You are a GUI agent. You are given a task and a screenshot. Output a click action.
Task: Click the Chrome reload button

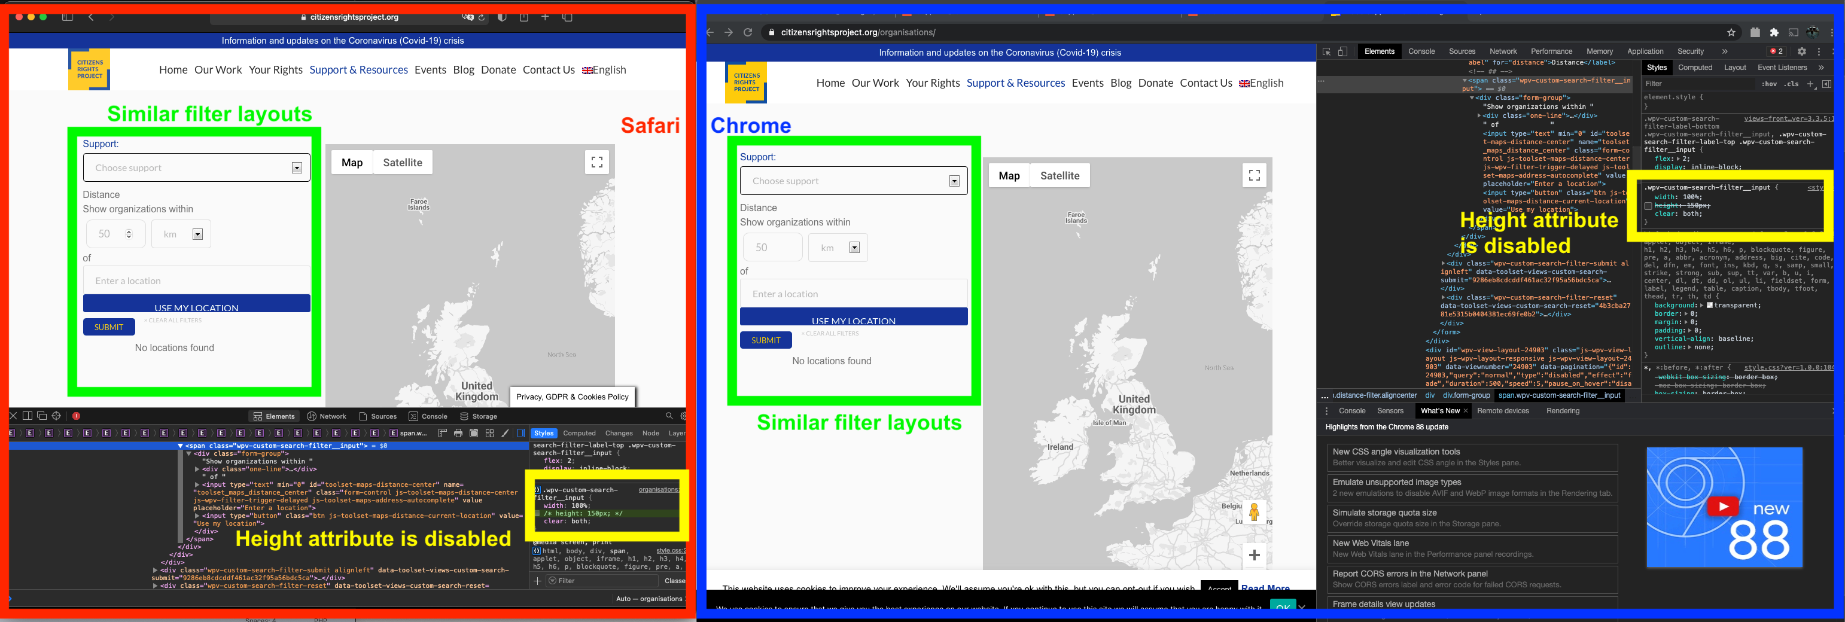click(x=748, y=32)
